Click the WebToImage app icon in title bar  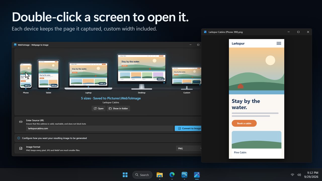pyautogui.click(x=15, y=45)
